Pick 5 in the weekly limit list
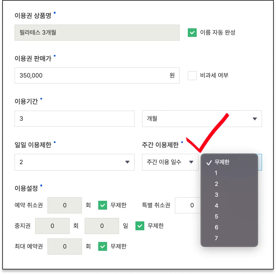Viewport: 276px width, 274px height. click(x=216, y=217)
